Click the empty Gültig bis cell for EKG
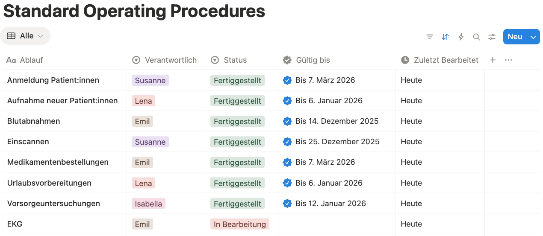Screen dimensions: 543x236 coord(336,224)
